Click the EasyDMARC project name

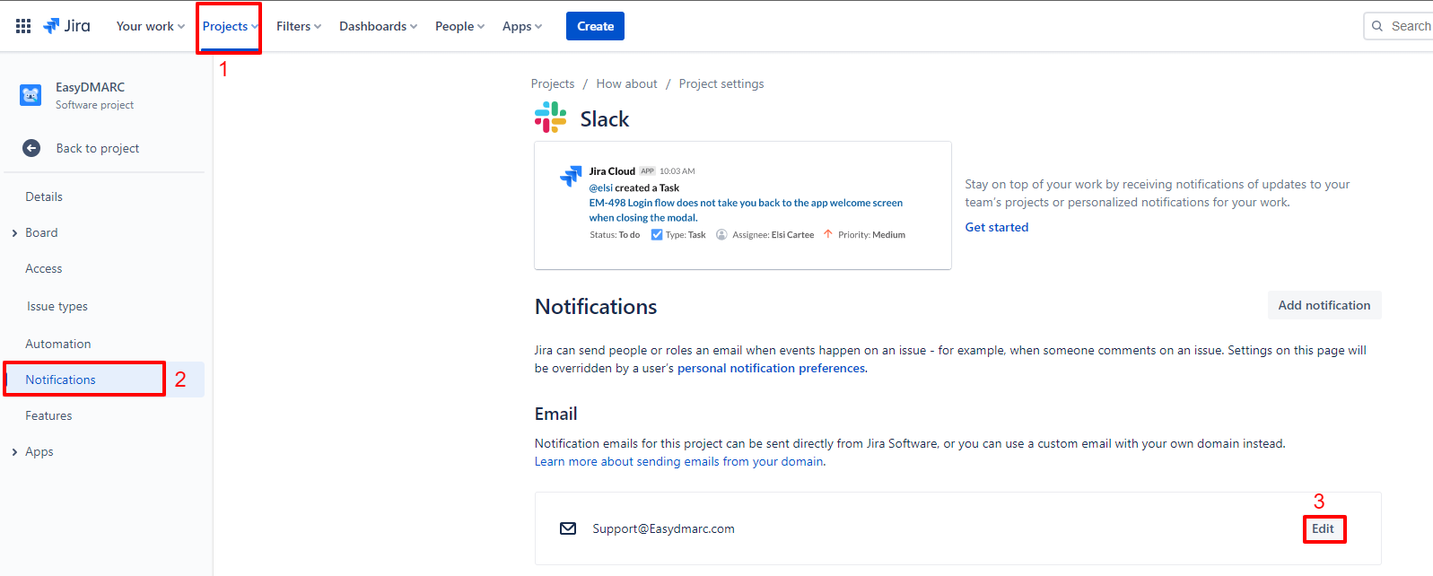(91, 87)
